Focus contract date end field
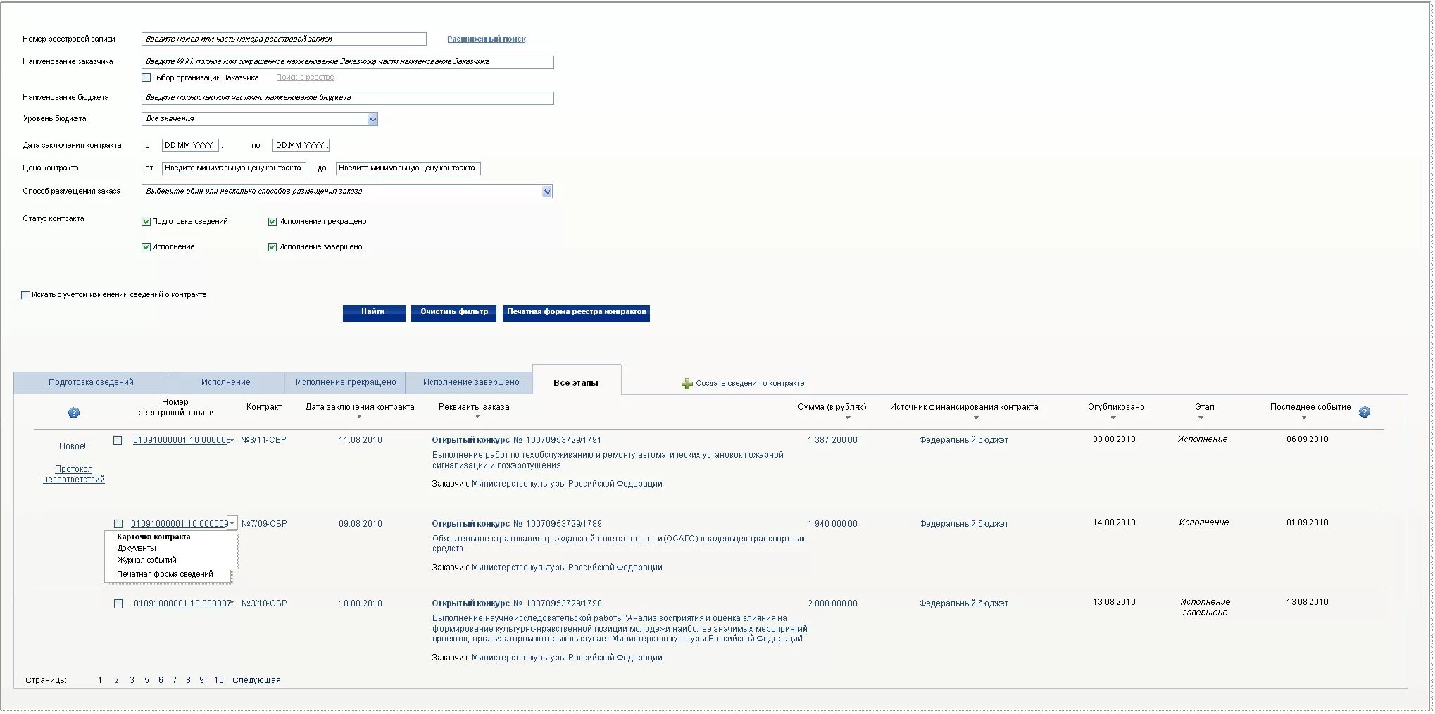Viewport: 1435px width, 714px height. [x=301, y=146]
